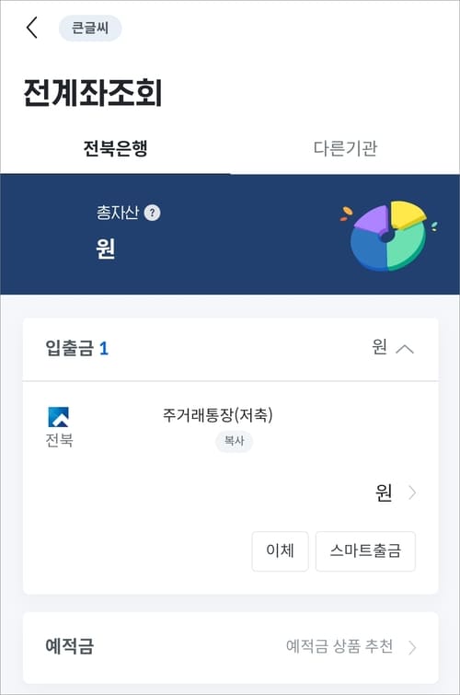Select the 총자산 total assets label
This screenshot has height=695, width=460.
[118, 213]
